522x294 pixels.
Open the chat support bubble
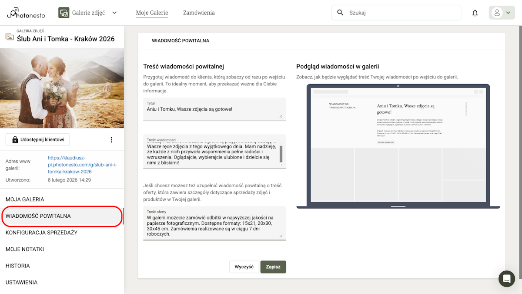[x=506, y=279]
